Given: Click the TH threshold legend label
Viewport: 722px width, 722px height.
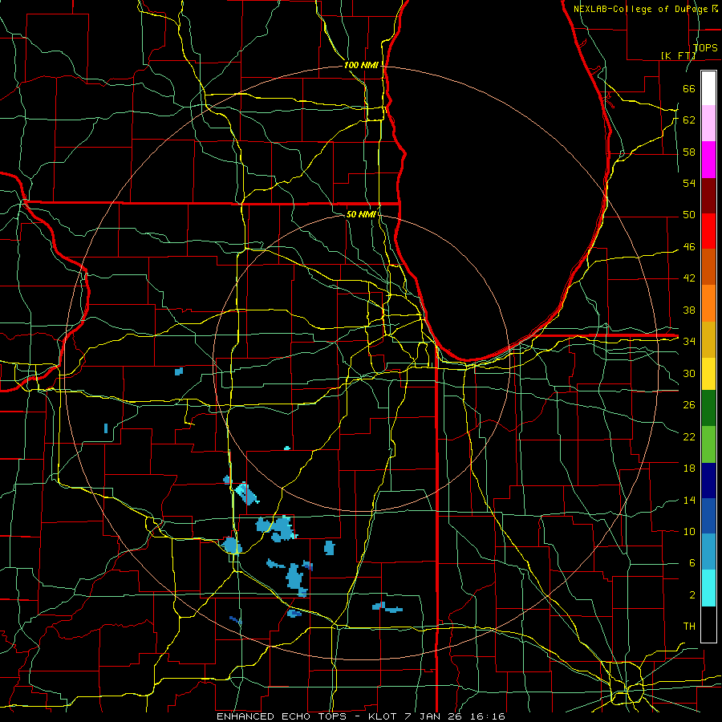Looking at the screenshot, I should pos(689,627).
